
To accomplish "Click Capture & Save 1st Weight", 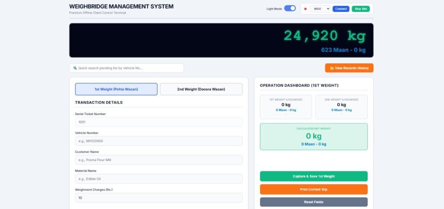I will 314,176.
